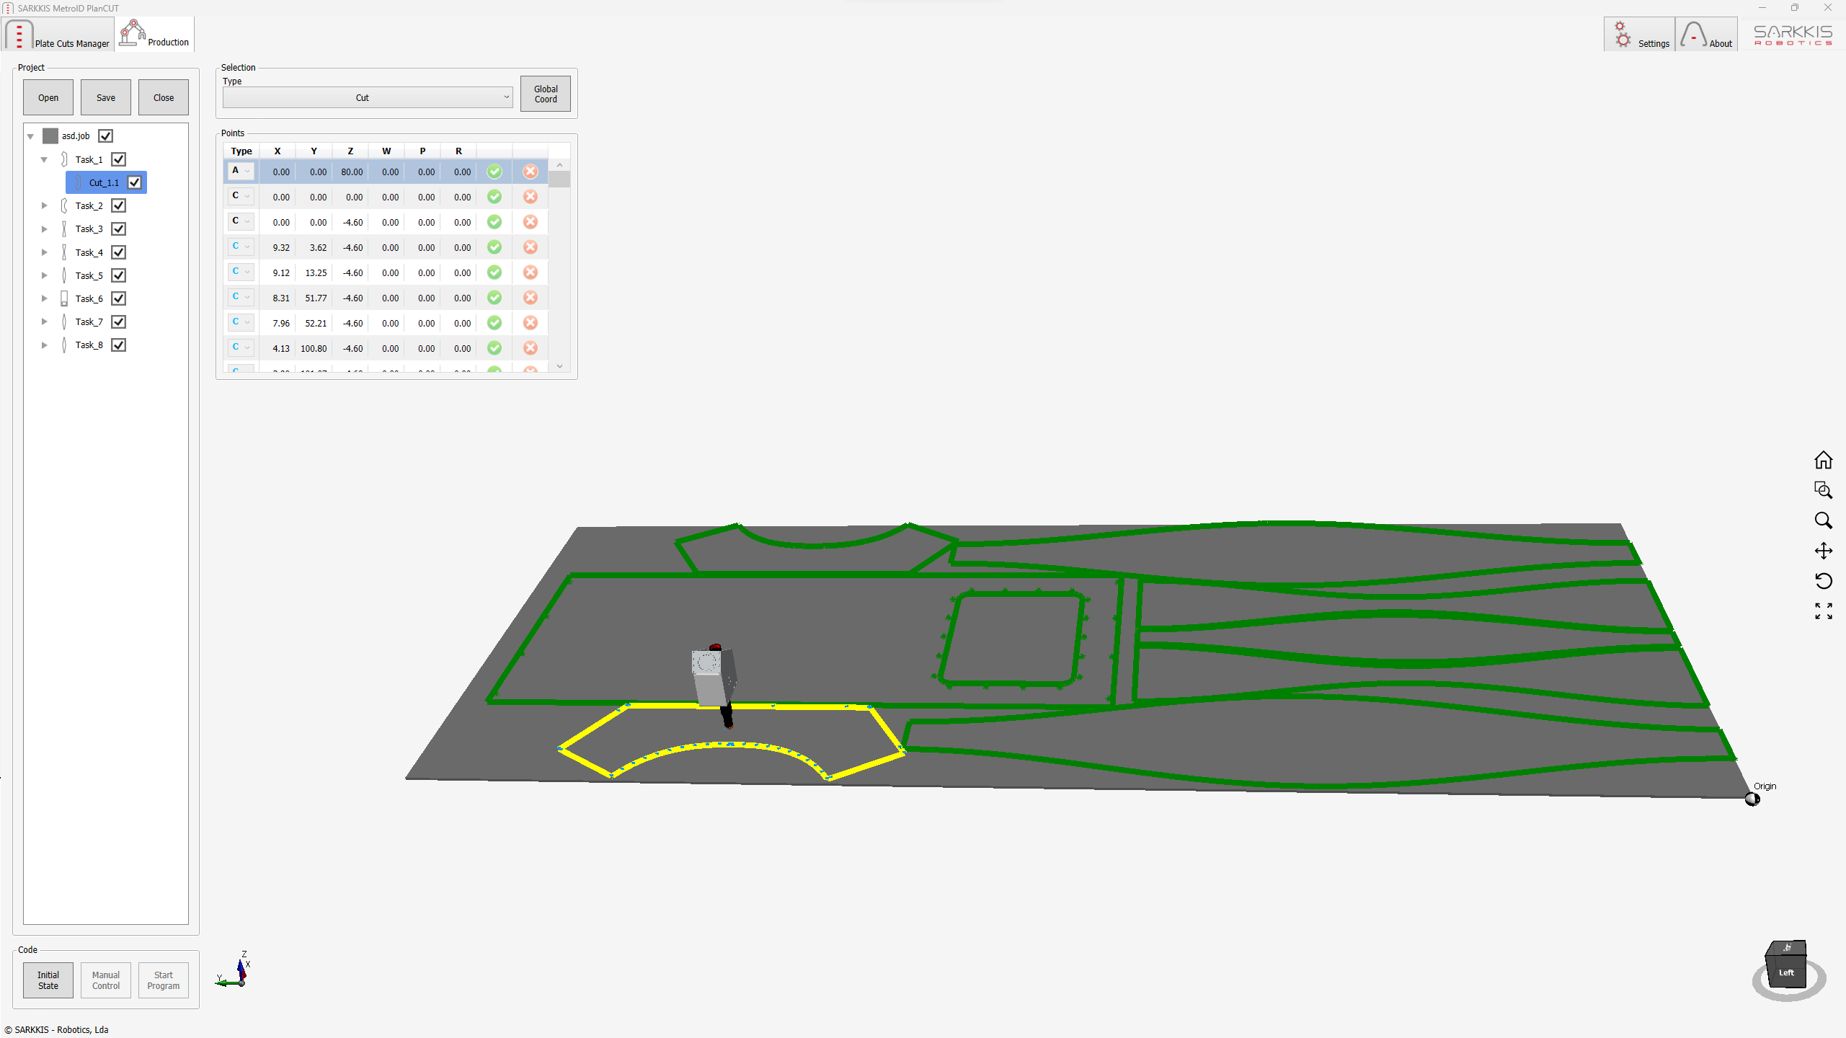The image size is (1846, 1038).
Task: Uncheck the Task_6 checkbox
Action: (x=119, y=298)
